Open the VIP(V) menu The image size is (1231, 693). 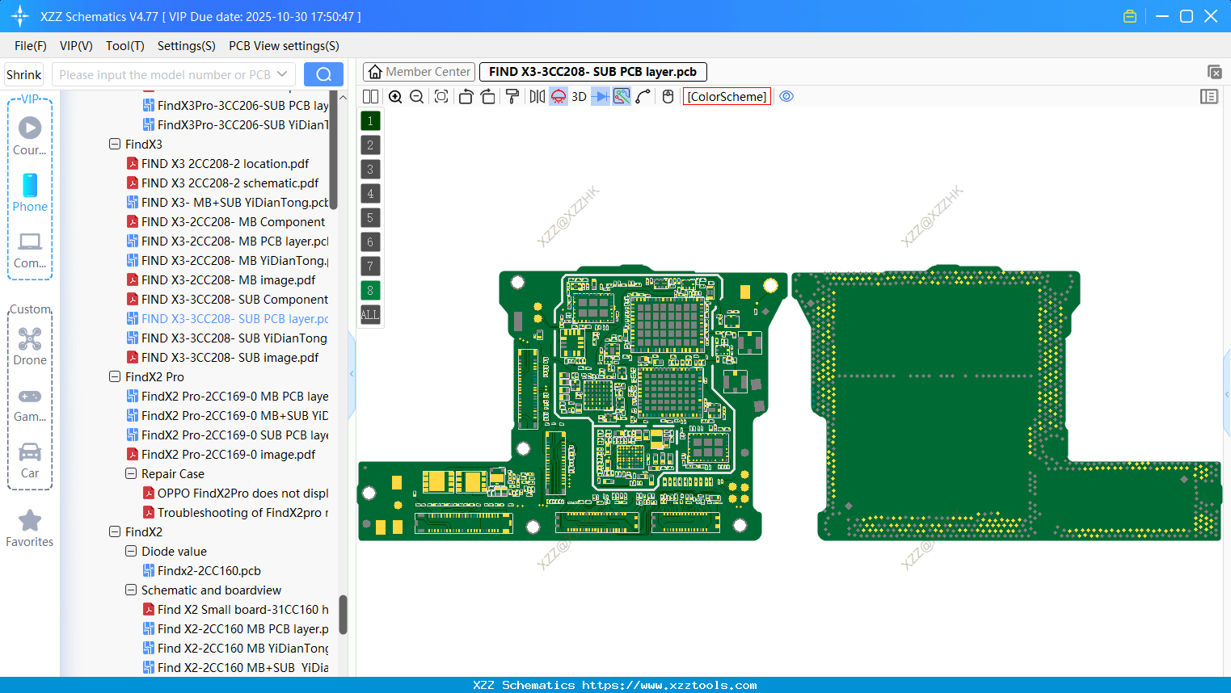click(x=76, y=46)
